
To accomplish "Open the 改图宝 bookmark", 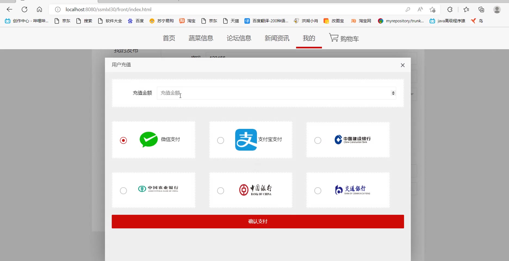I will tap(334, 21).
